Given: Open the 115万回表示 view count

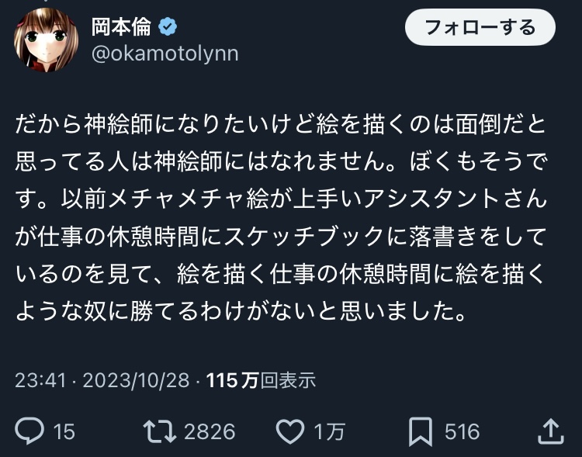Looking at the screenshot, I should 262,381.
